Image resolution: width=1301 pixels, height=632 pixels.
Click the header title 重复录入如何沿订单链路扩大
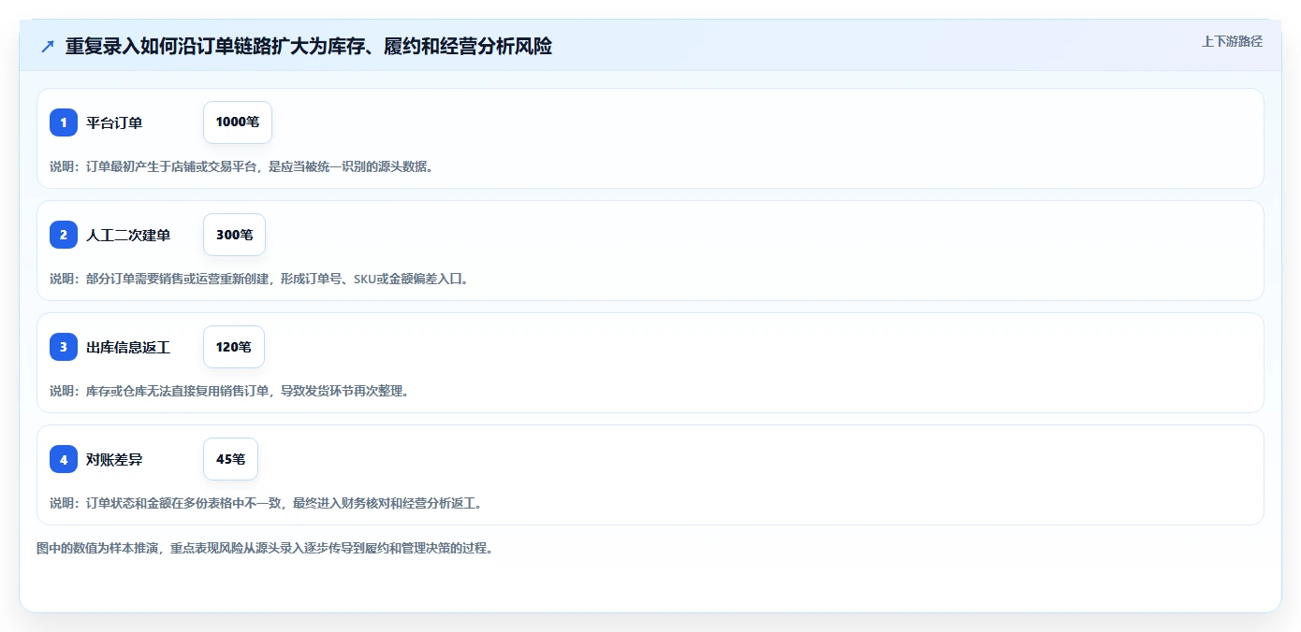pos(309,47)
